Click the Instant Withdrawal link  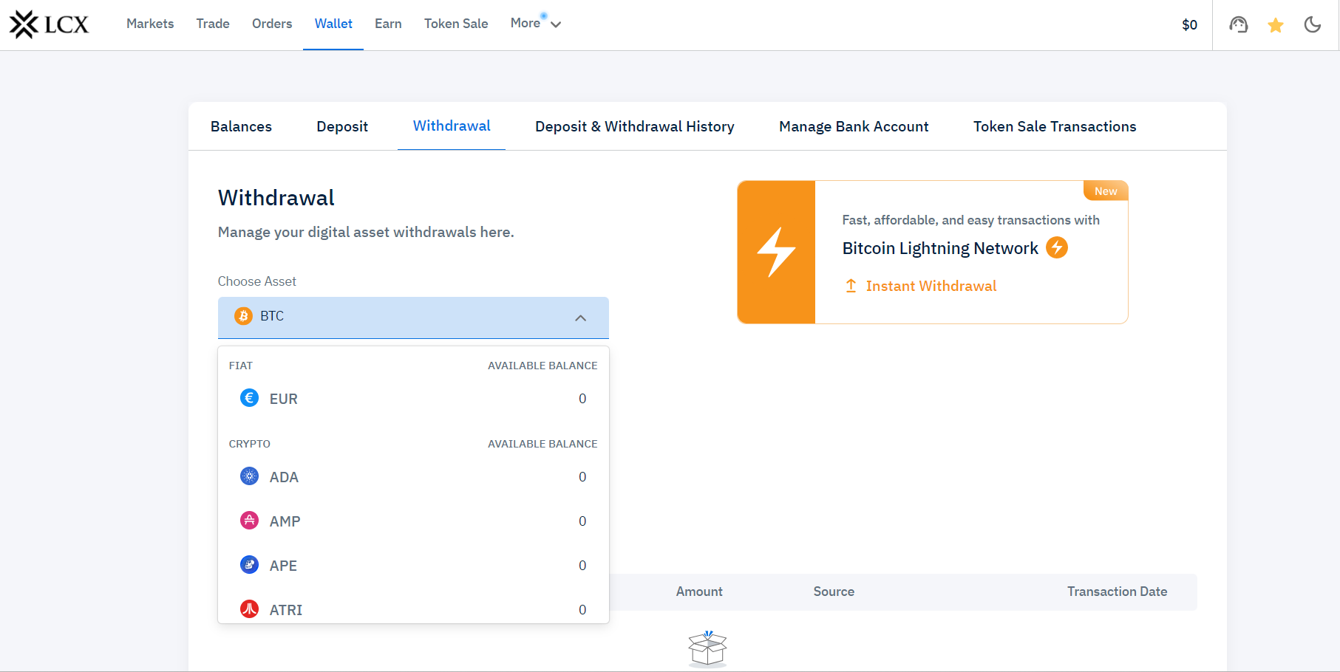tap(931, 286)
